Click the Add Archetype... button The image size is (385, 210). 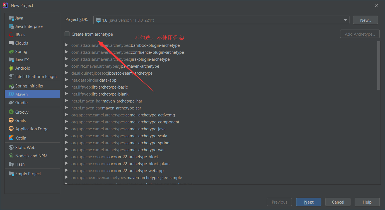360,34
